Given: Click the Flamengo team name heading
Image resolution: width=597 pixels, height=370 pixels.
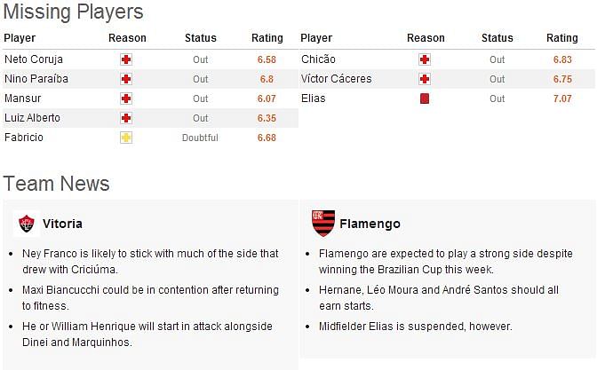Looking at the screenshot, I should coord(370,224).
